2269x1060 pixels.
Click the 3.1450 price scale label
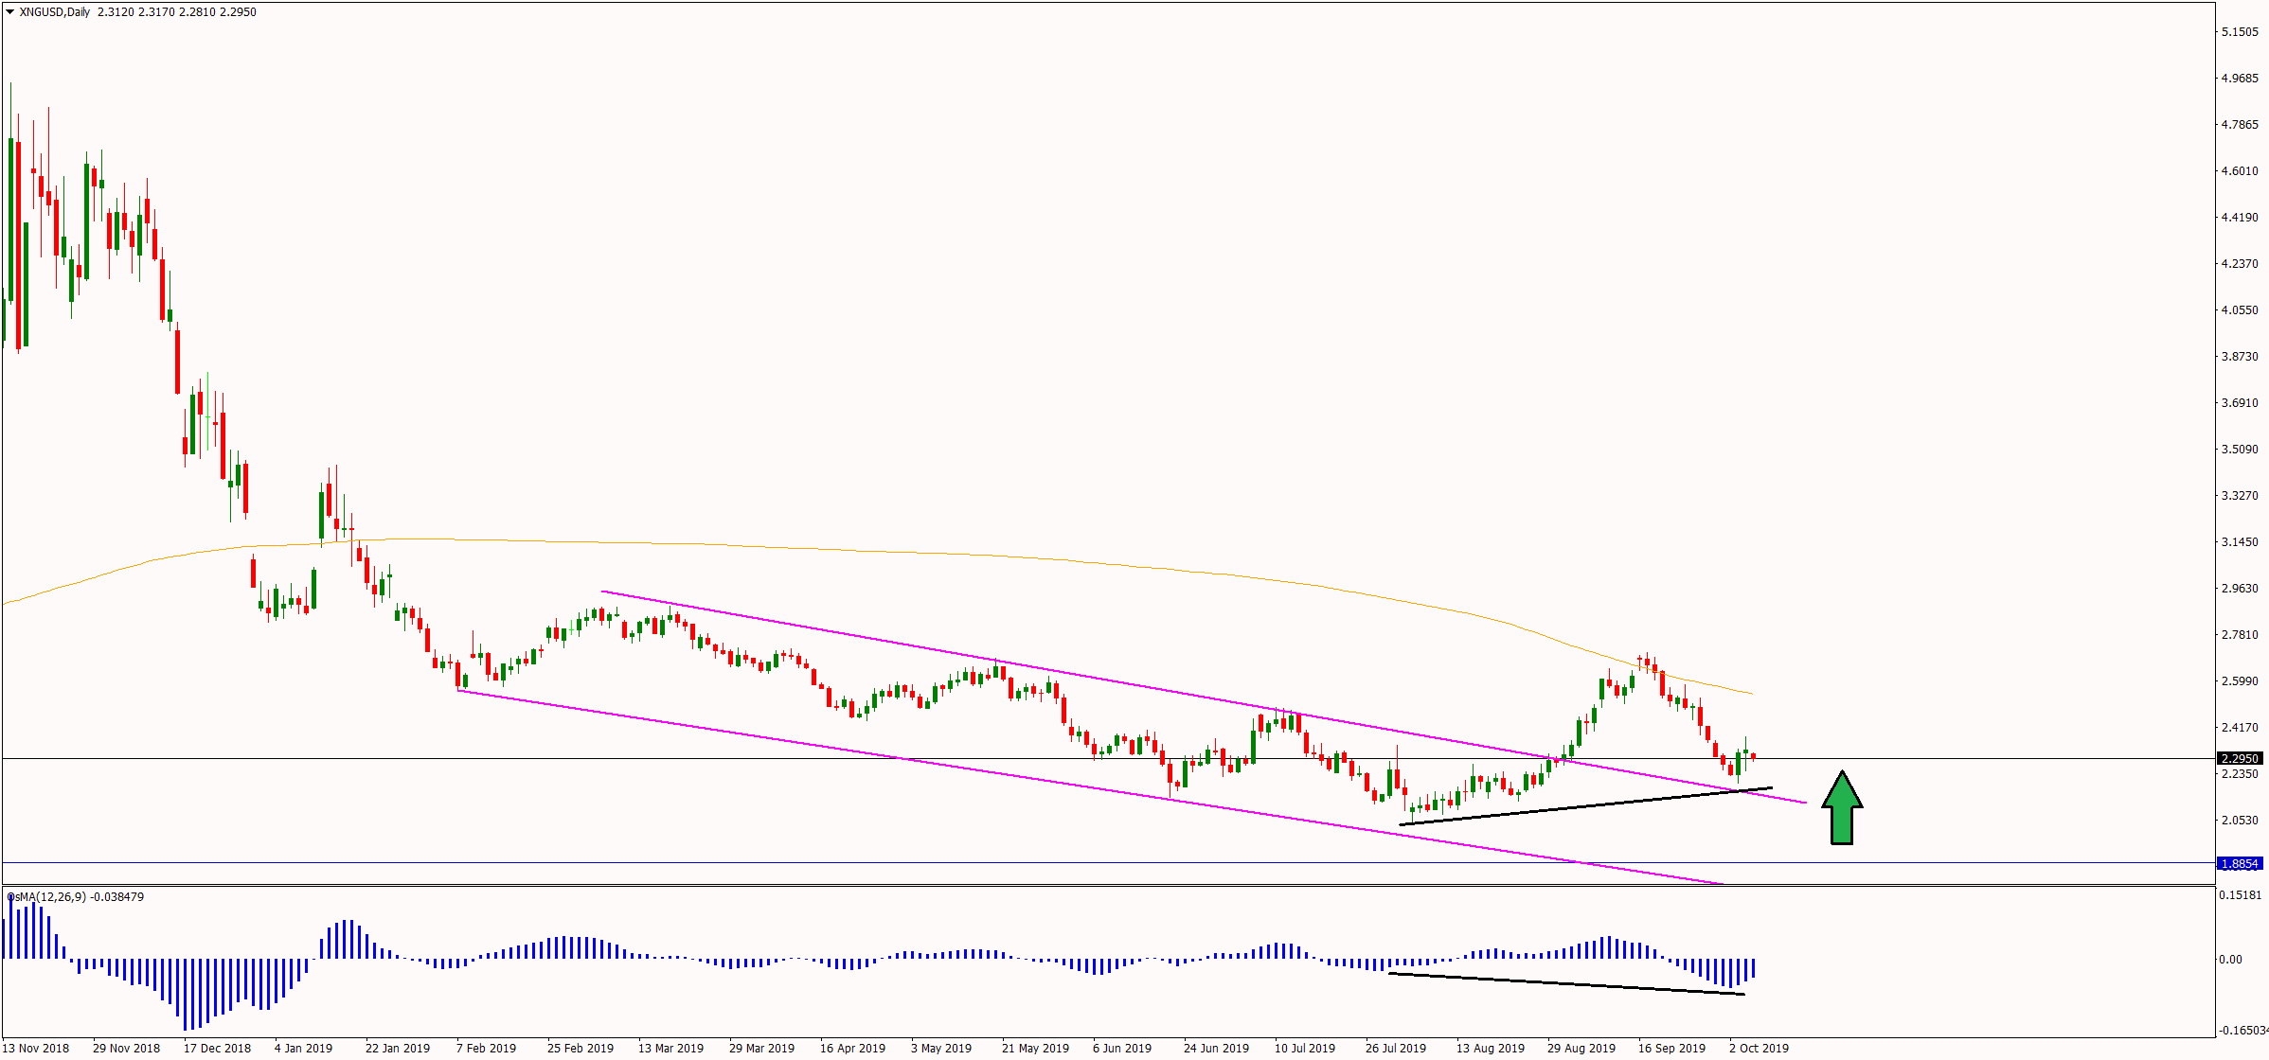coord(2240,542)
